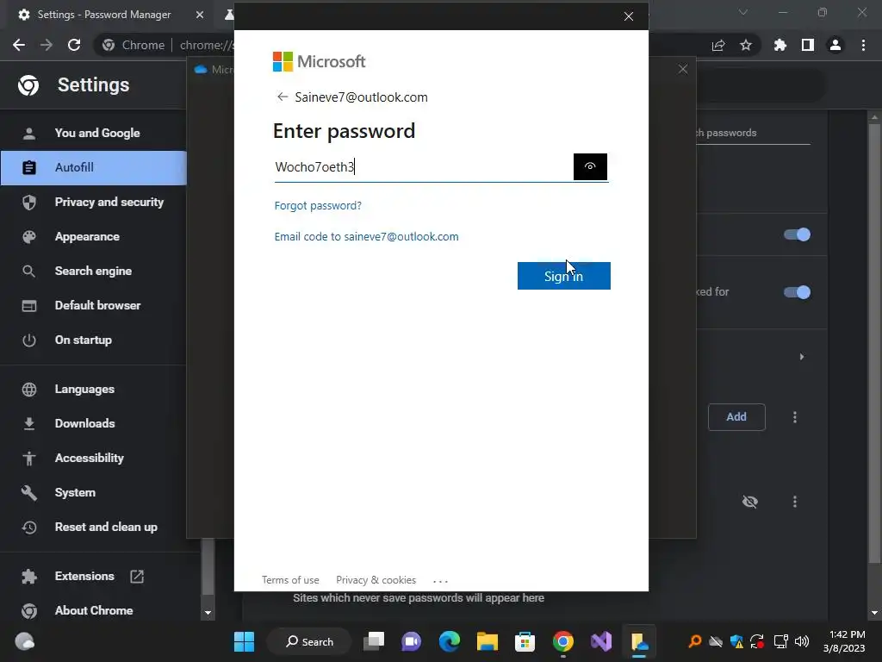This screenshot has height=662, width=882.
Task: Go back using arrow beside Saineve7@outlook.com
Action: (x=283, y=97)
